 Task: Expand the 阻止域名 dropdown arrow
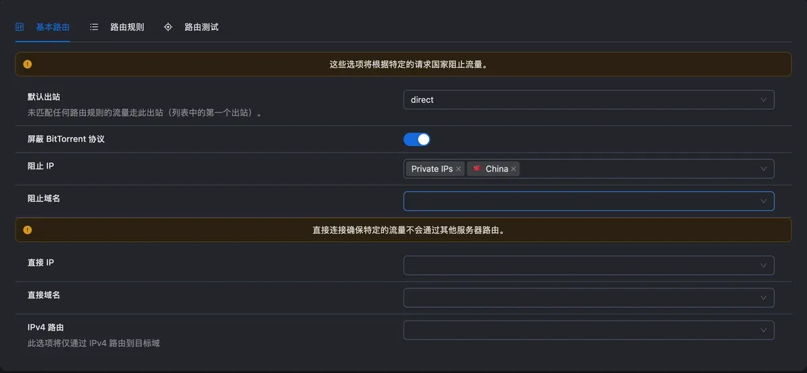click(x=763, y=201)
